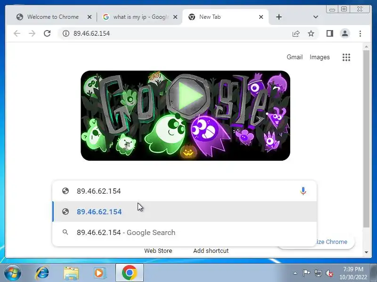Open the Google apps grid
The height and width of the screenshot is (282, 377).
pyautogui.click(x=346, y=57)
